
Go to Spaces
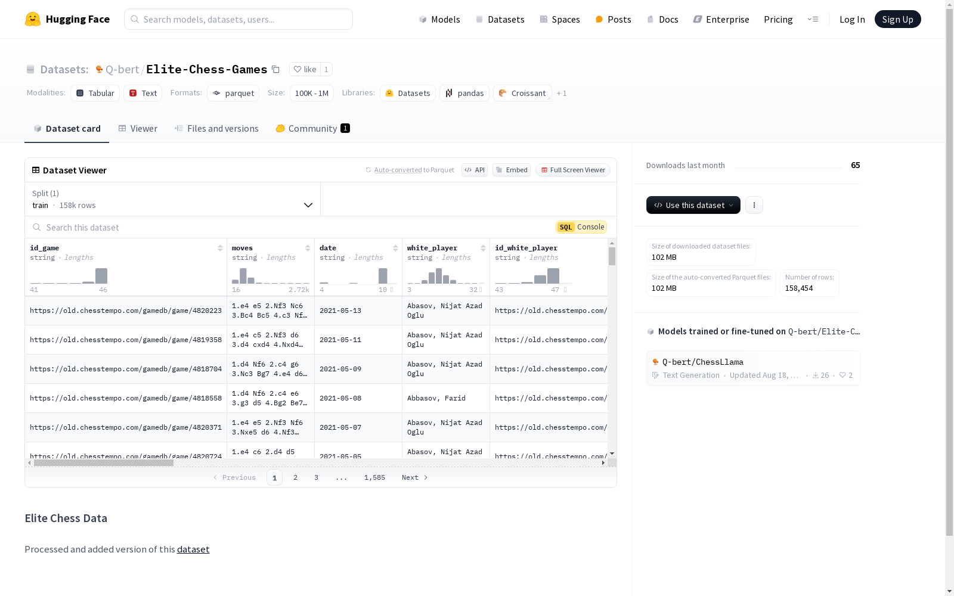[559, 19]
